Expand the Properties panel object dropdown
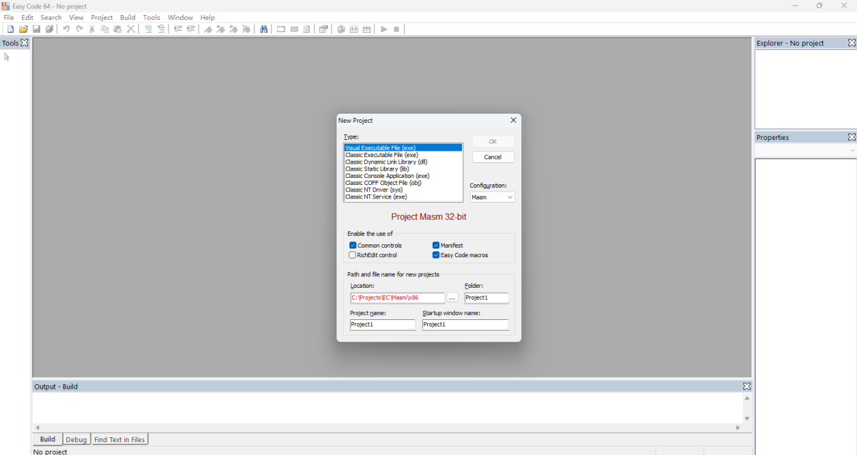Viewport: 857px width, 455px height. point(852,151)
